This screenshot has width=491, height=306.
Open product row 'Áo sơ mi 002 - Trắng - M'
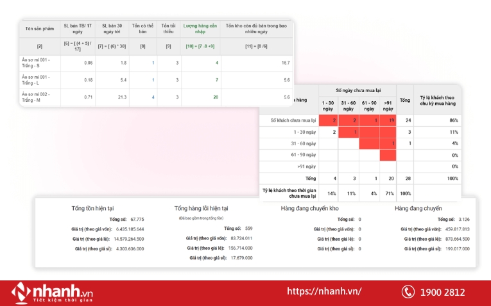point(36,97)
